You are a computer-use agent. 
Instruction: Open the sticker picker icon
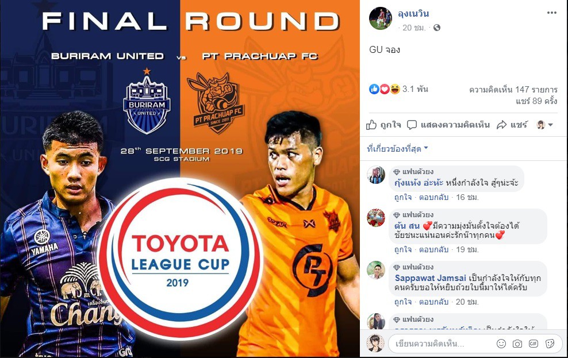pyautogui.click(x=550, y=344)
